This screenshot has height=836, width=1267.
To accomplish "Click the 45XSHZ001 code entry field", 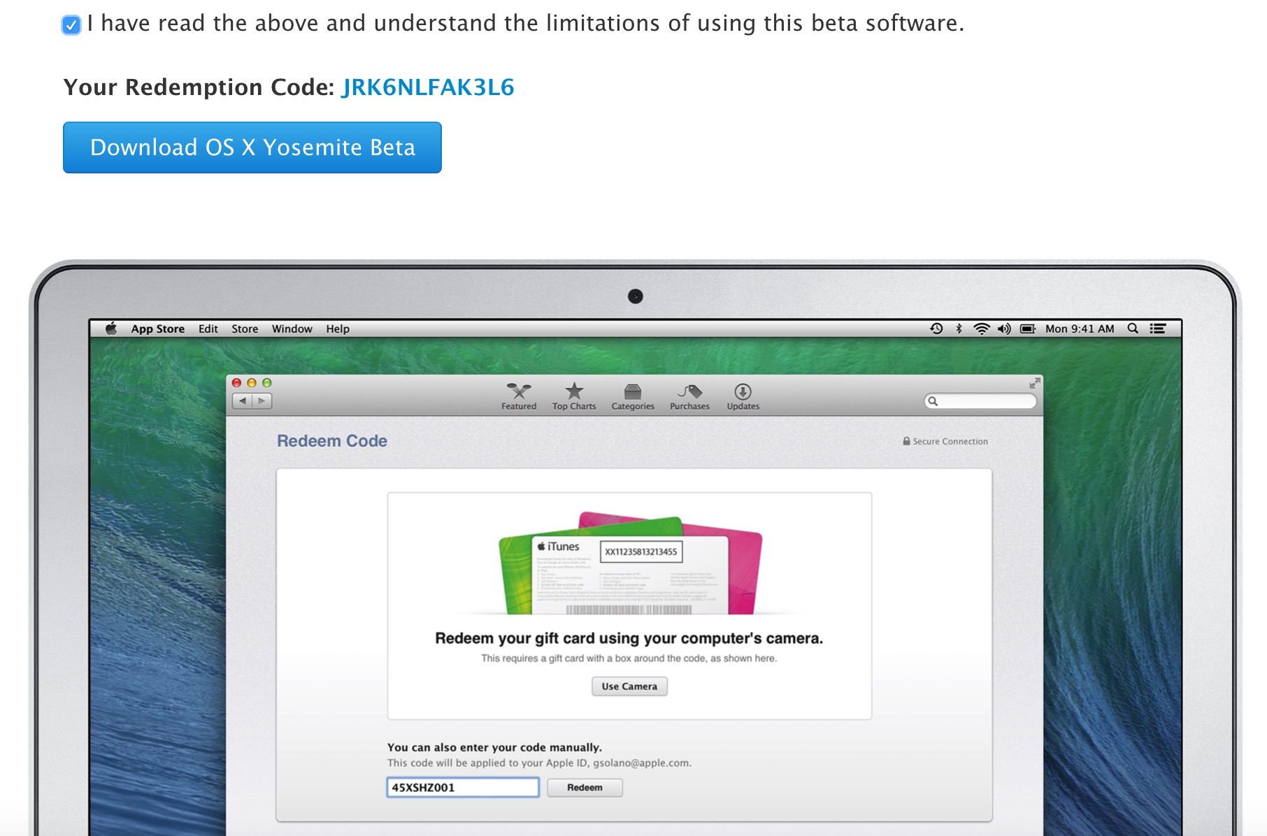I will [x=463, y=787].
